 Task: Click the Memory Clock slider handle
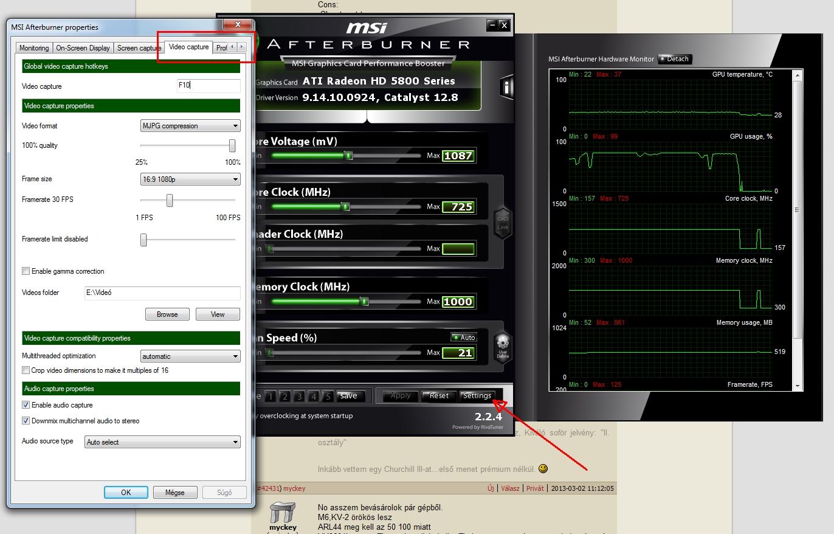point(364,302)
